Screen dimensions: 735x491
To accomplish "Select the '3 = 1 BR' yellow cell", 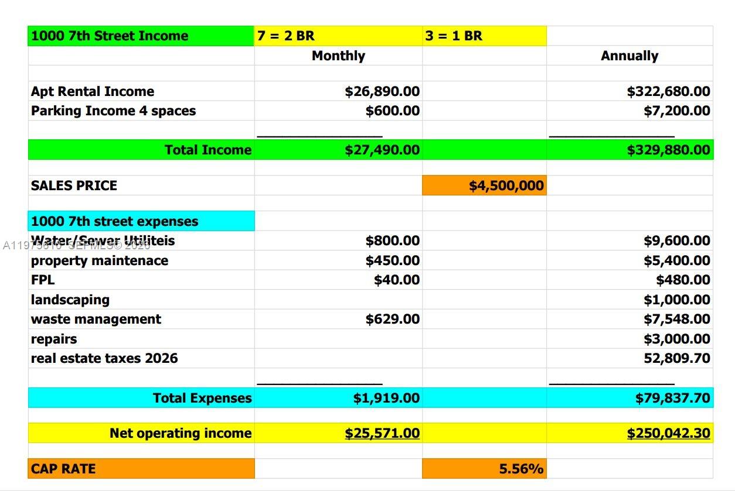I will coord(484,36).
